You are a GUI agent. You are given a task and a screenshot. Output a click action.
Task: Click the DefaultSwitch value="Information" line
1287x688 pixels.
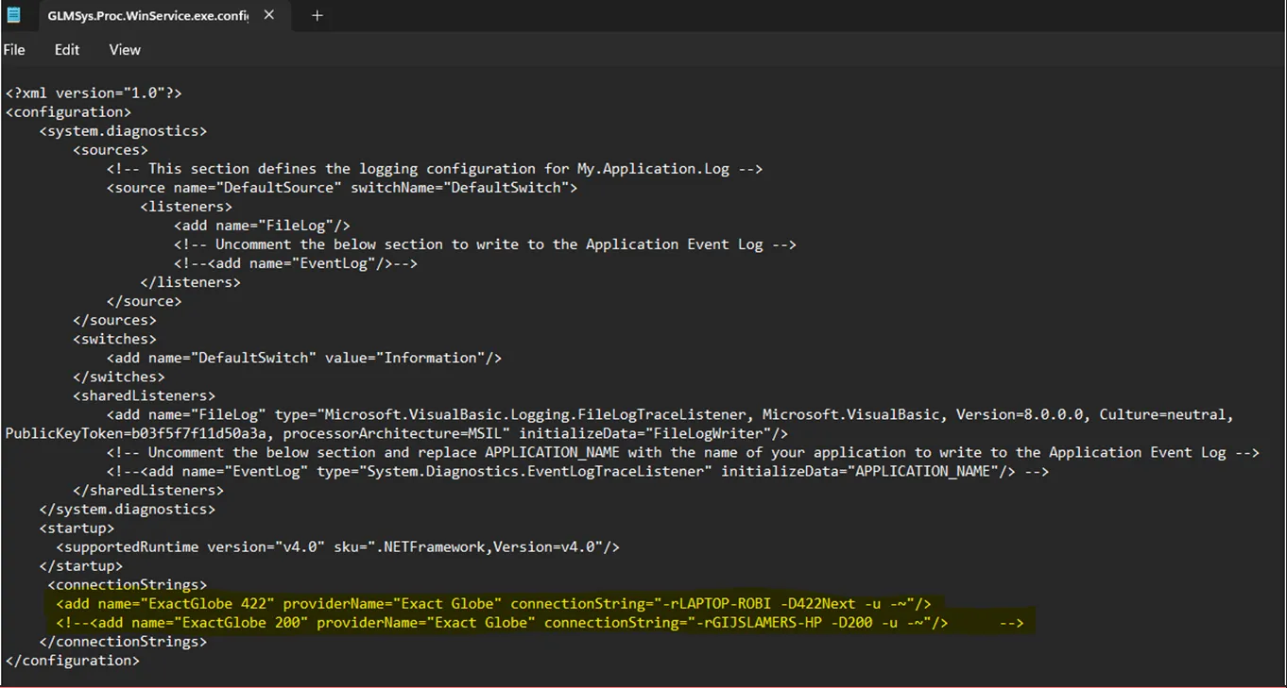click(x=303, y=358)
